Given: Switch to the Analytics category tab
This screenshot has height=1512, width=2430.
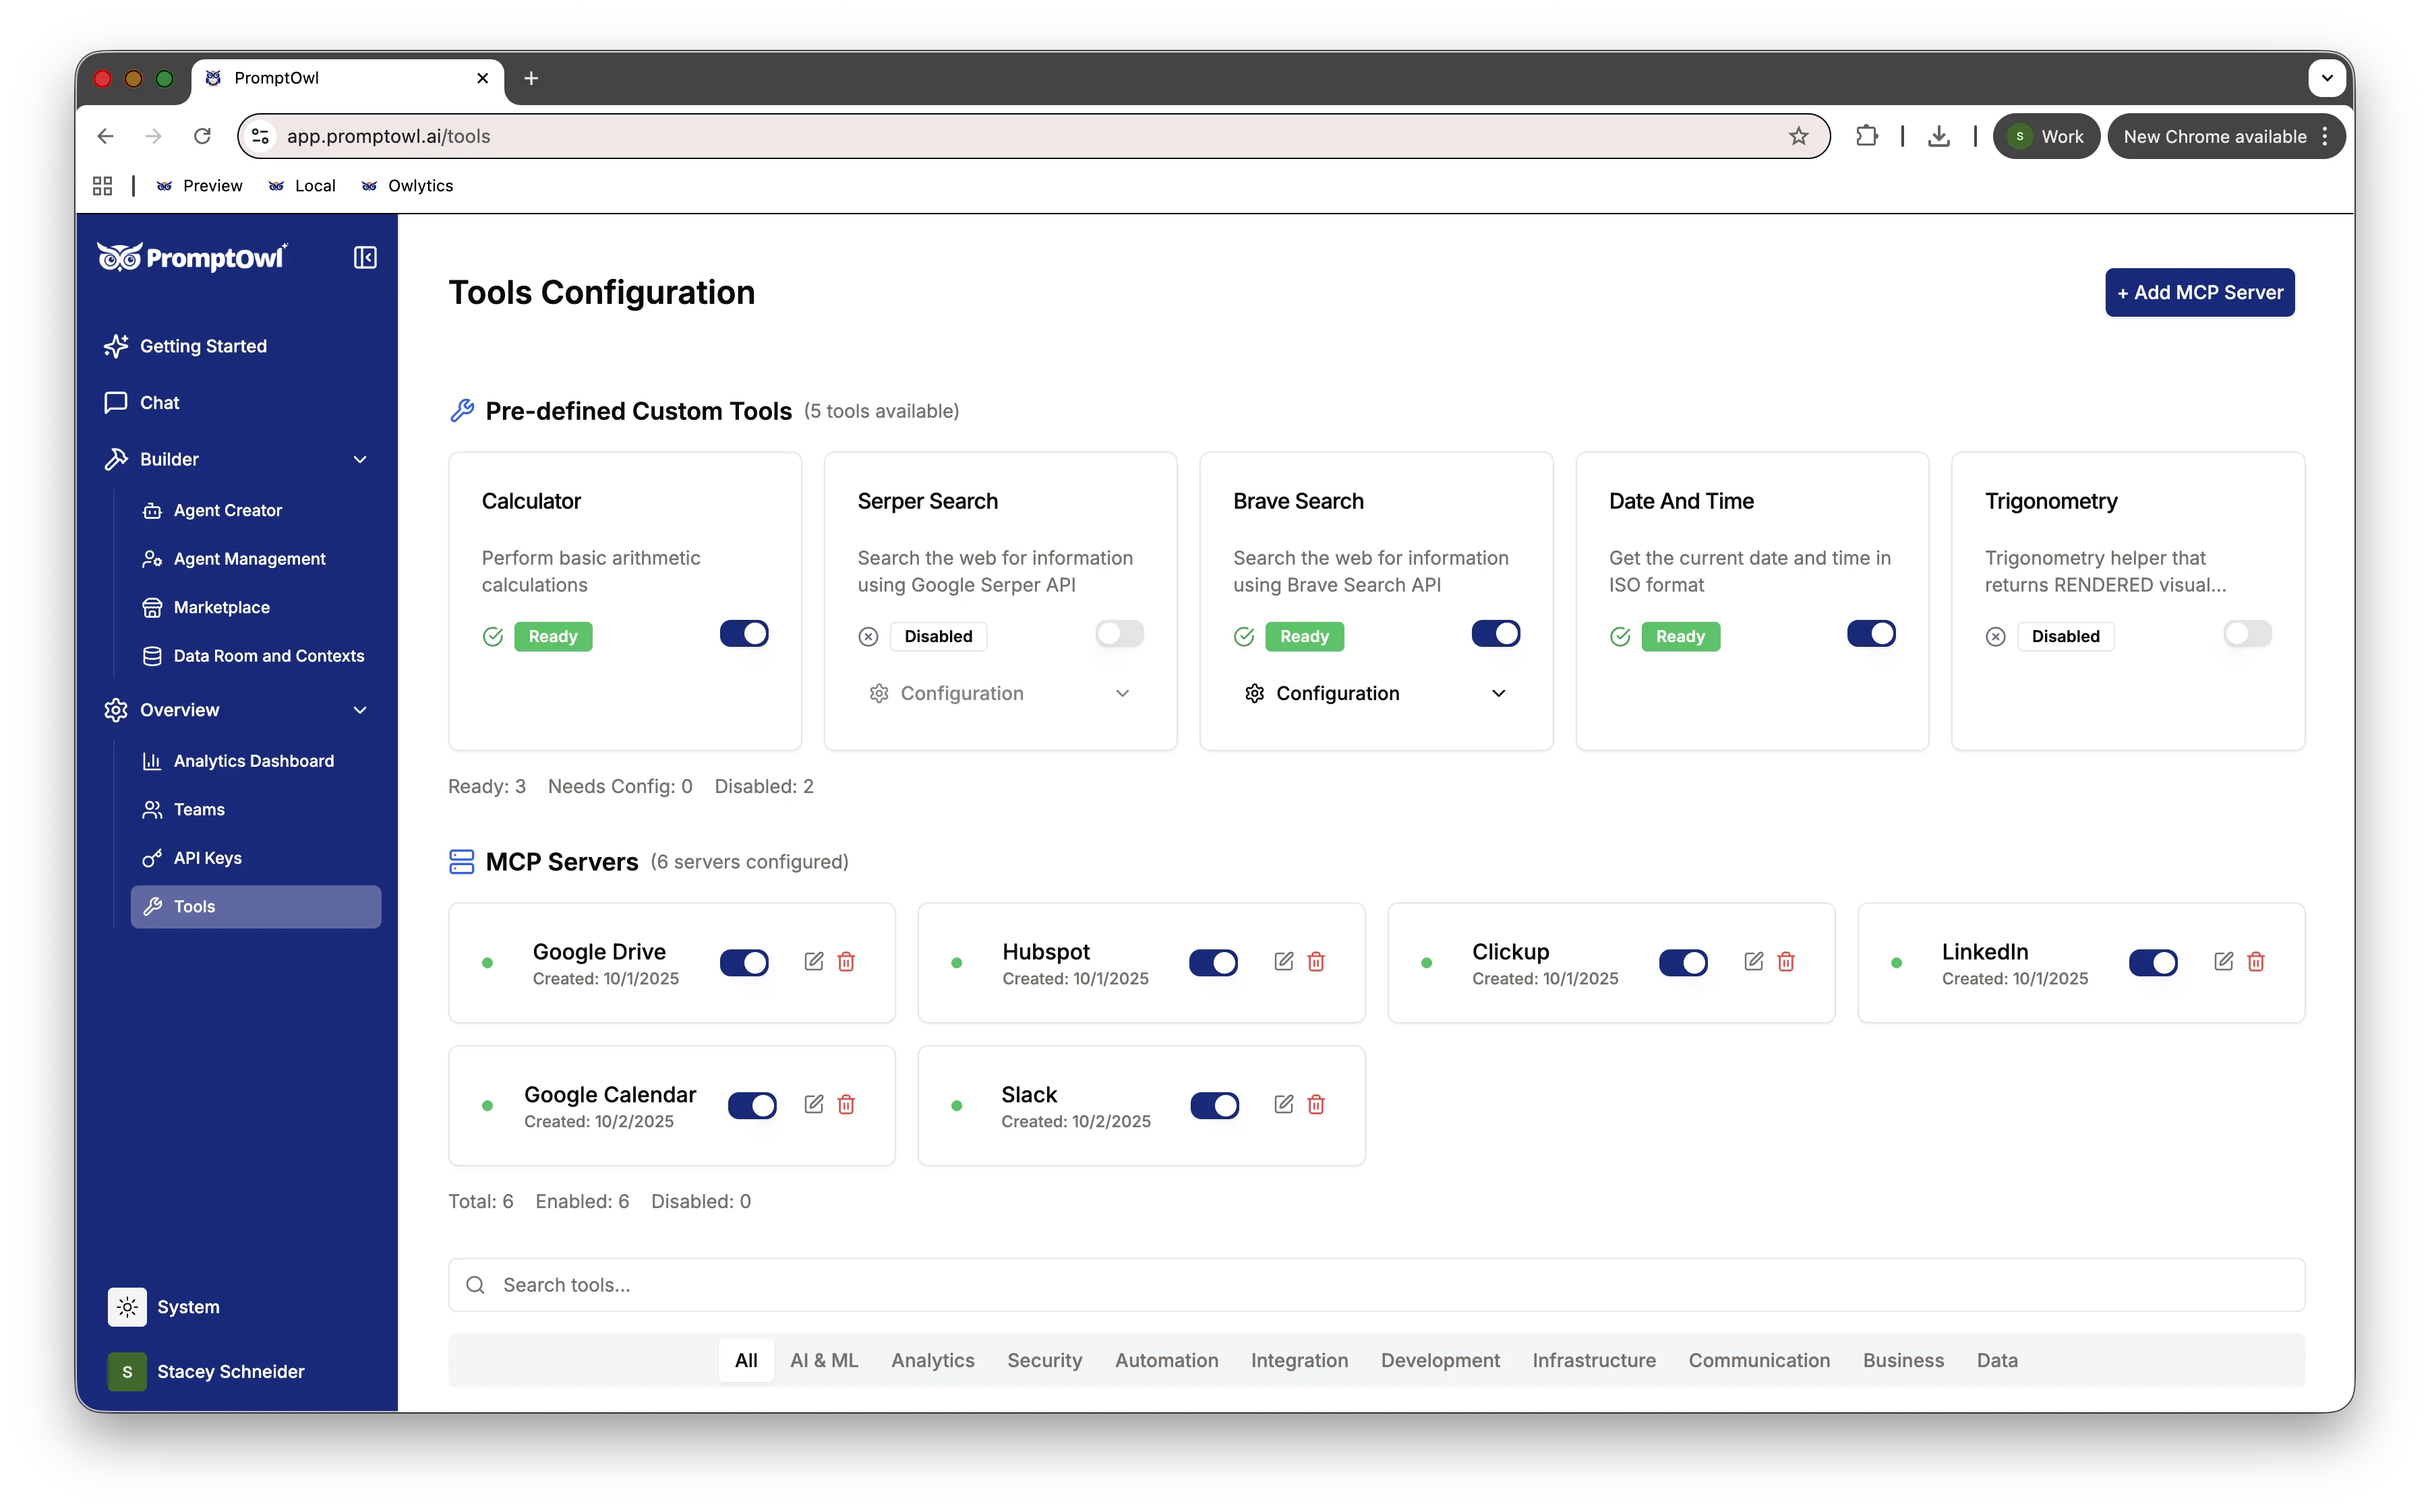Looking at the screenshot, I should coord(932,1360).
